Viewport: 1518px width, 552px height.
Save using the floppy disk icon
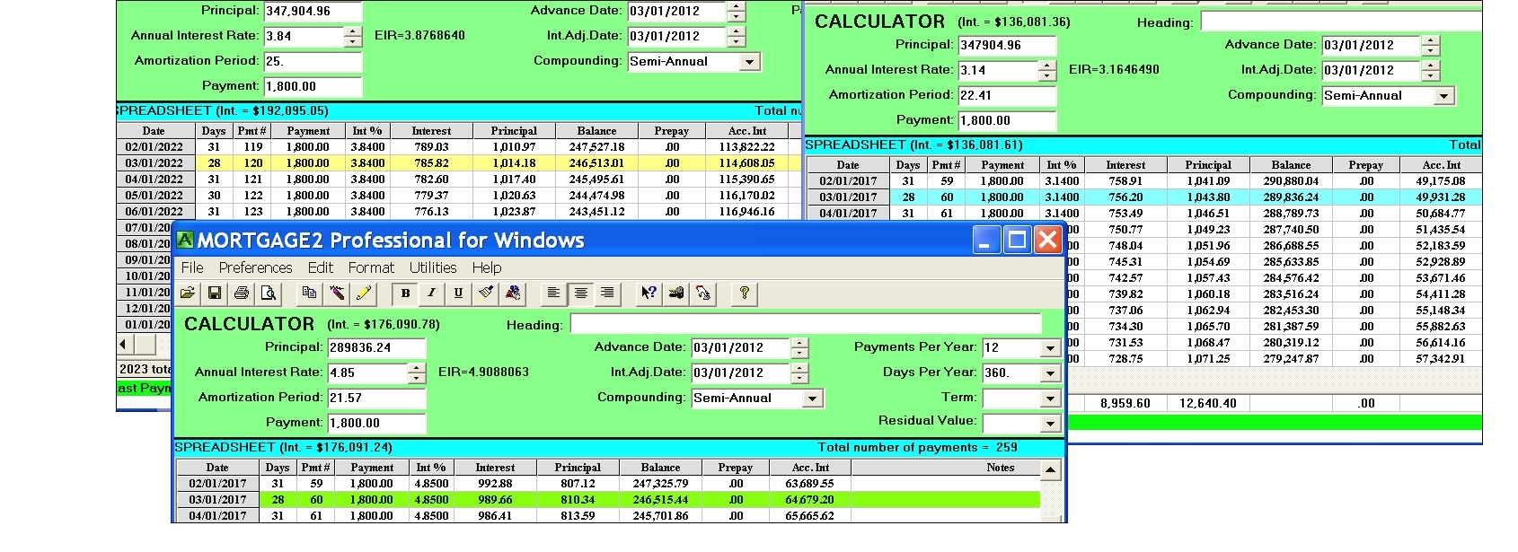215,293
